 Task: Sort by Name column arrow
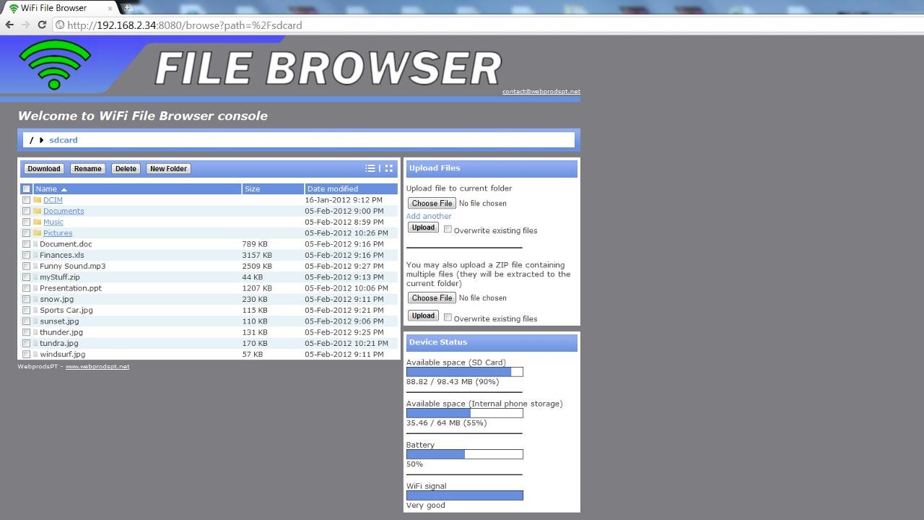[x=64, y=189]
